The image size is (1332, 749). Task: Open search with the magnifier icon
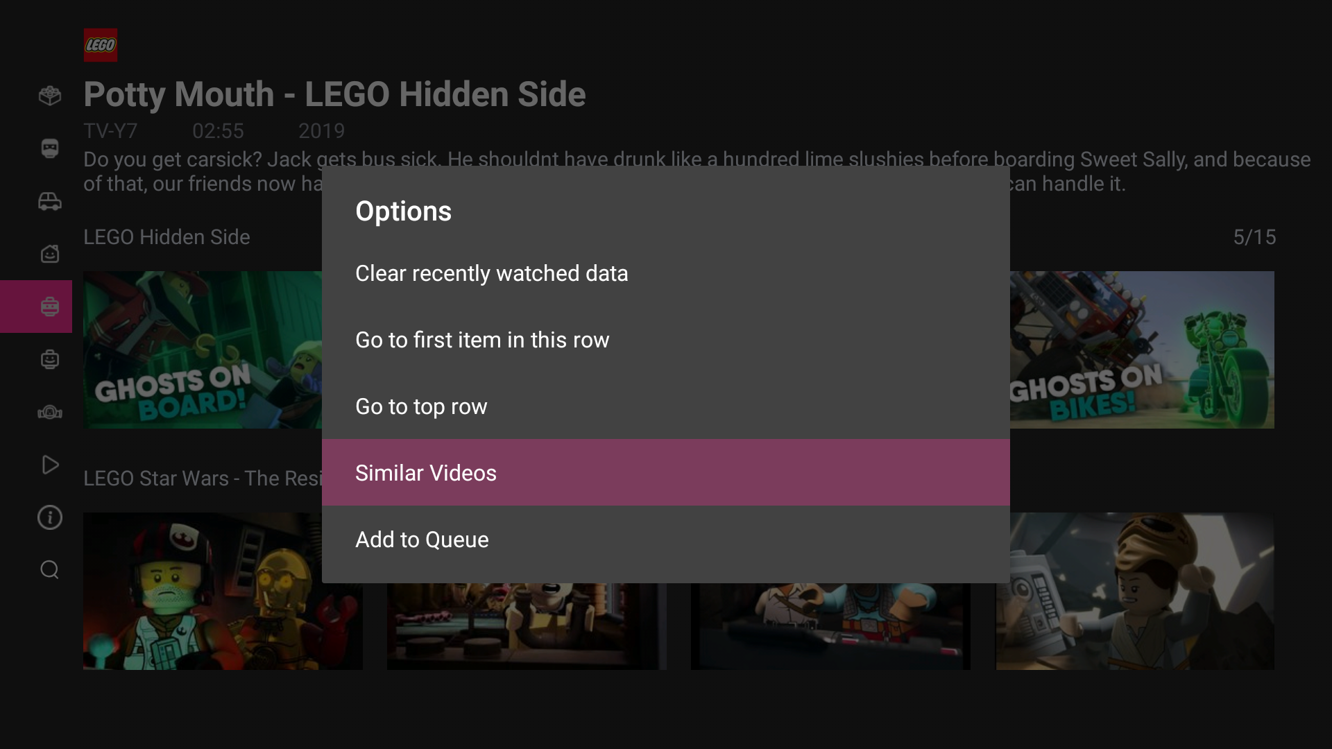tap(50, 570)
